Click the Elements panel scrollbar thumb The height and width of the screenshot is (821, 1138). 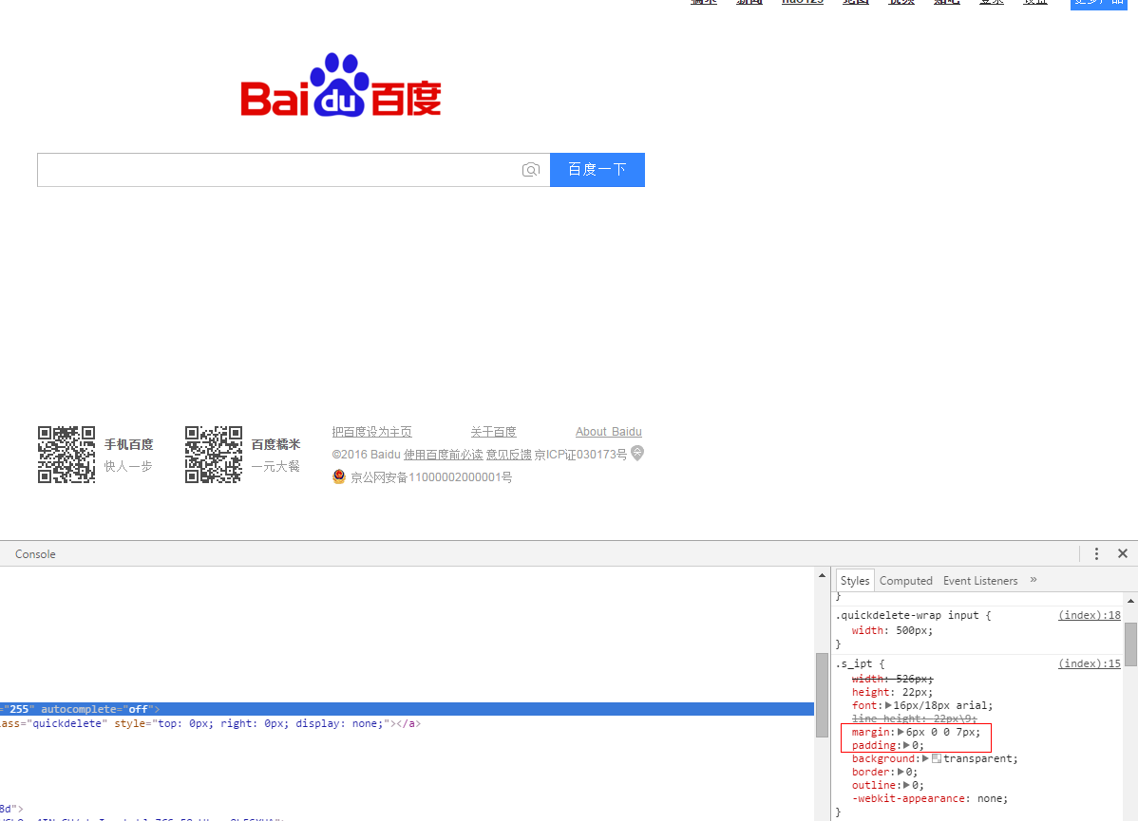[823, 695]
